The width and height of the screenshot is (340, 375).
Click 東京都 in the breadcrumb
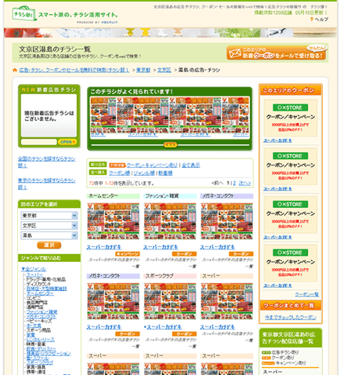pyautogui.click(x=143, y=70)
